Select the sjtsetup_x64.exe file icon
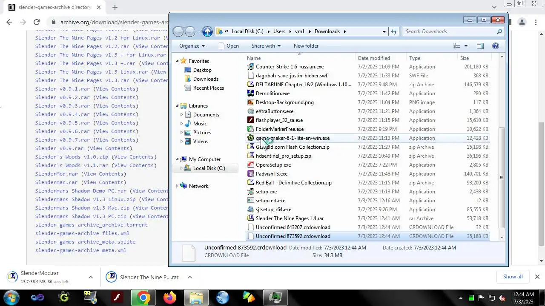Viewport: 545px width, 306px height. [251, 210]
